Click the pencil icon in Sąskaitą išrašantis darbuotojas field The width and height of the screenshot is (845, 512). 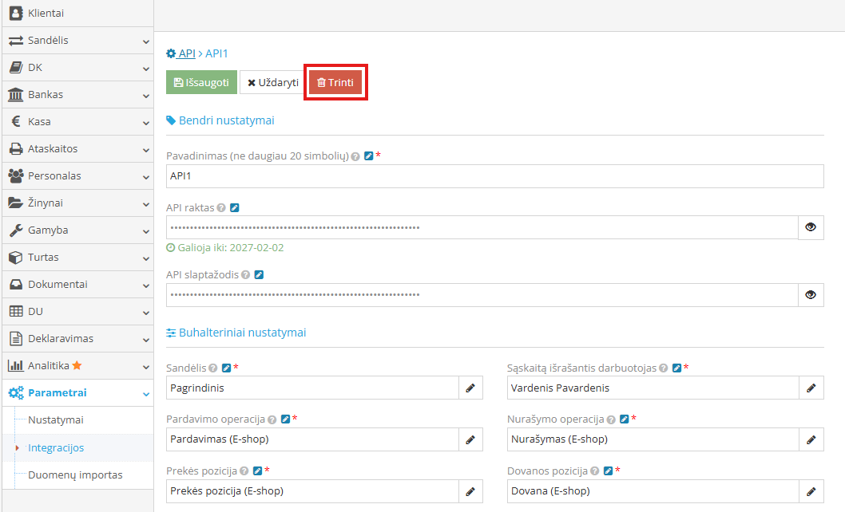(x=811, y=388)
